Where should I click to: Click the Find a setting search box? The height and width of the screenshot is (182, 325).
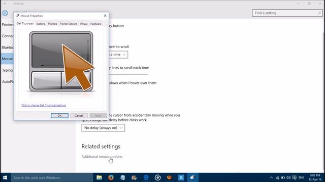click(287, 13)
